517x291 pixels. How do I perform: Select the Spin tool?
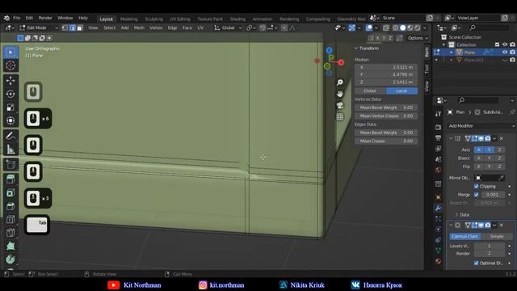11,259
